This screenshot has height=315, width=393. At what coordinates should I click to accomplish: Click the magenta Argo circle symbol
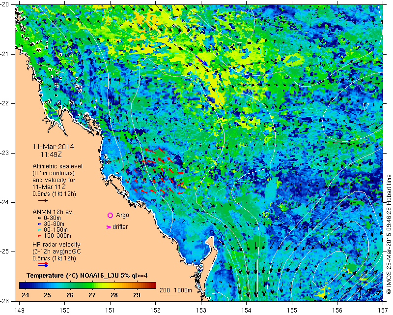(x=110, y=215)
